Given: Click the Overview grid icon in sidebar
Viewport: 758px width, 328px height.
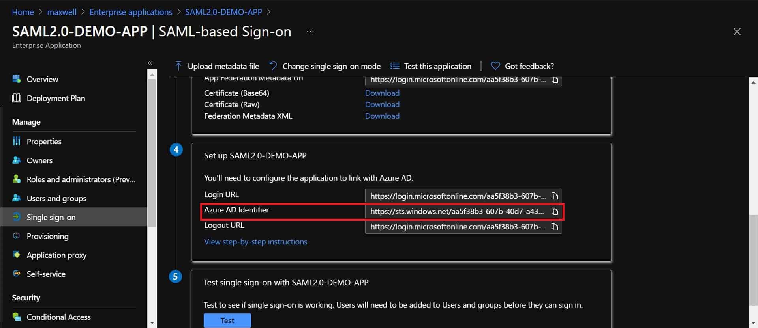Looking at the screenshot, I should pos(16,79).
